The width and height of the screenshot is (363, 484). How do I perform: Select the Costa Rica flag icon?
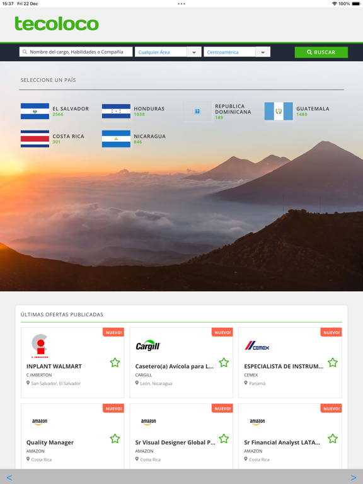tap(35, 139)
